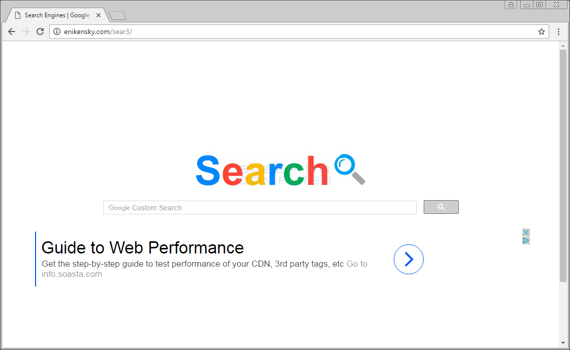Click the colorful Search logo

[x=263, y=171]
